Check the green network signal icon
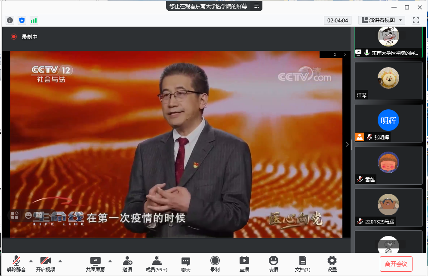The width and height of the screenshot is (428, 276). tap(34, 20)
